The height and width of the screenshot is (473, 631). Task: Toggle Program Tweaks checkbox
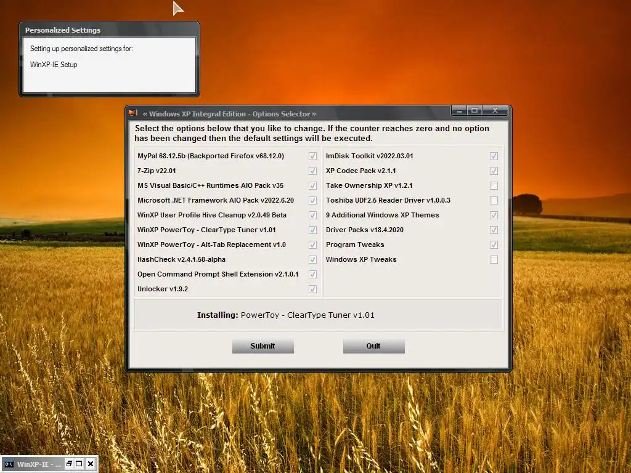point(494,245)
